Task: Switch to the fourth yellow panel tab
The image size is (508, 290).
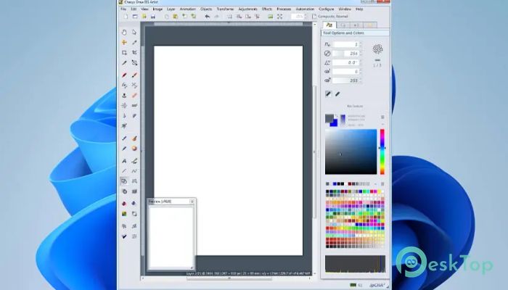Action: [369, 25]
